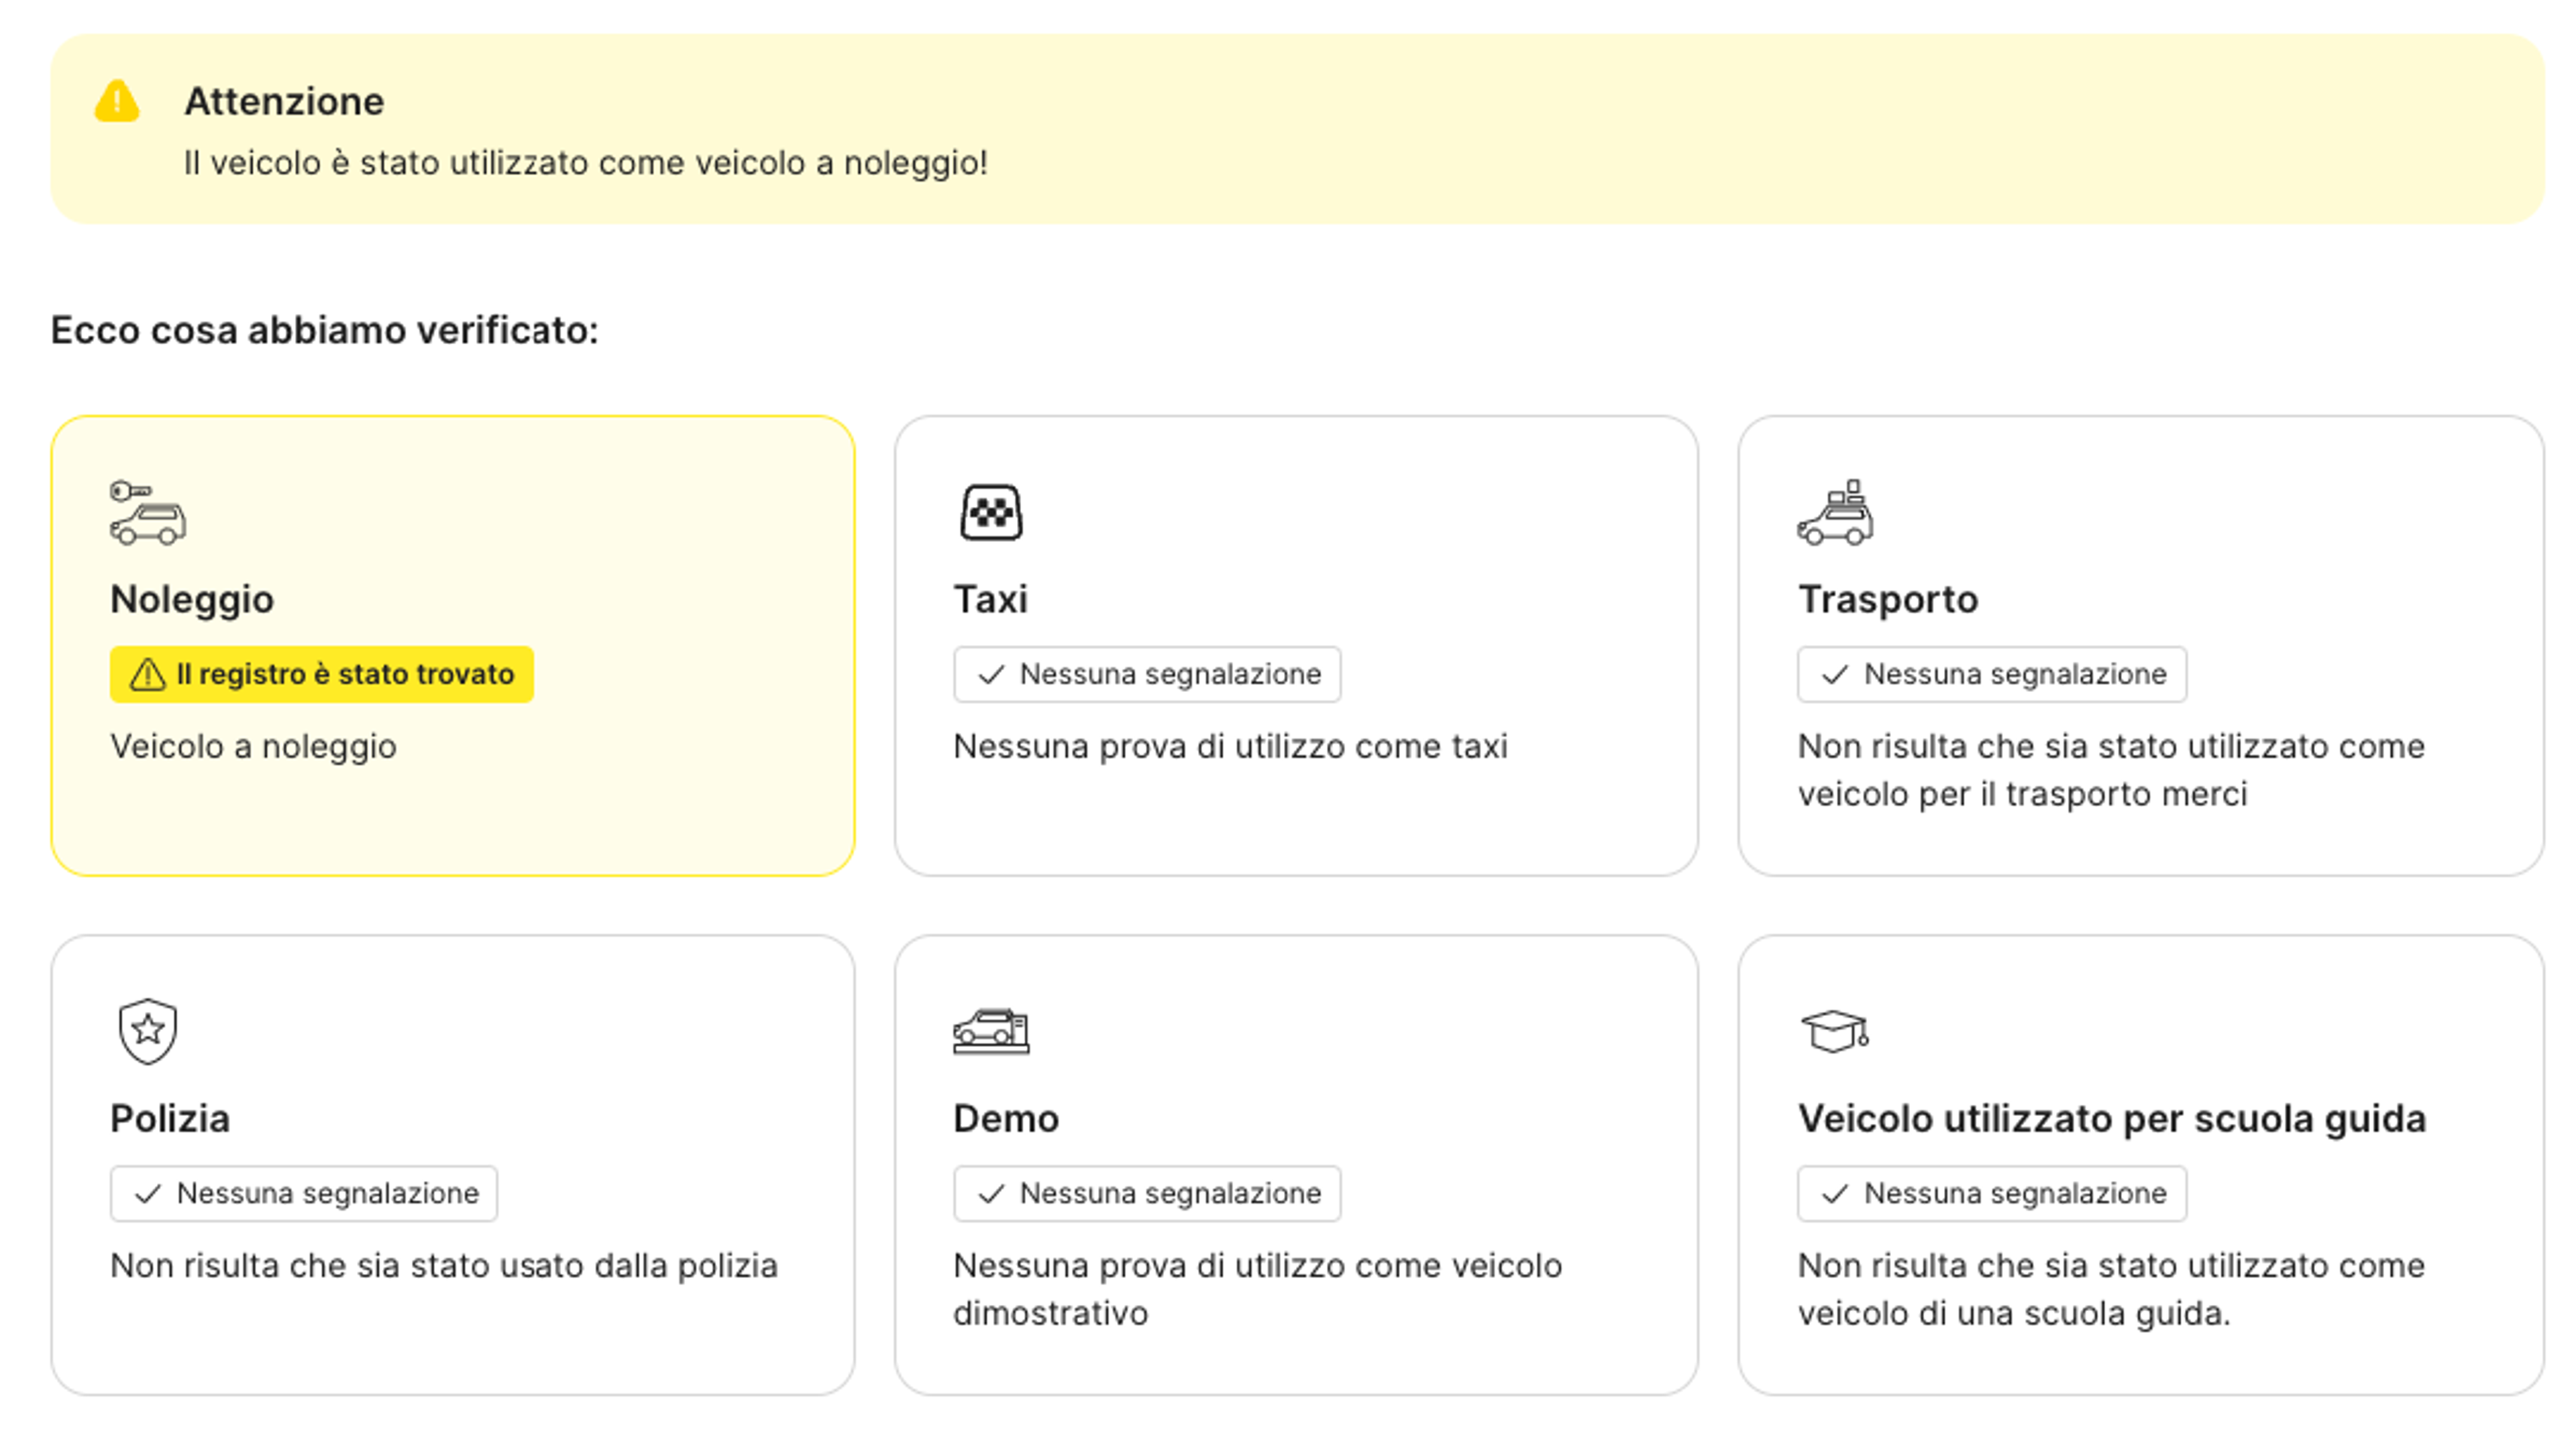Click the Attenzione alert title
This screenshot has height=1429, width=2576.
pyautogui.click(x=284, y=101)
